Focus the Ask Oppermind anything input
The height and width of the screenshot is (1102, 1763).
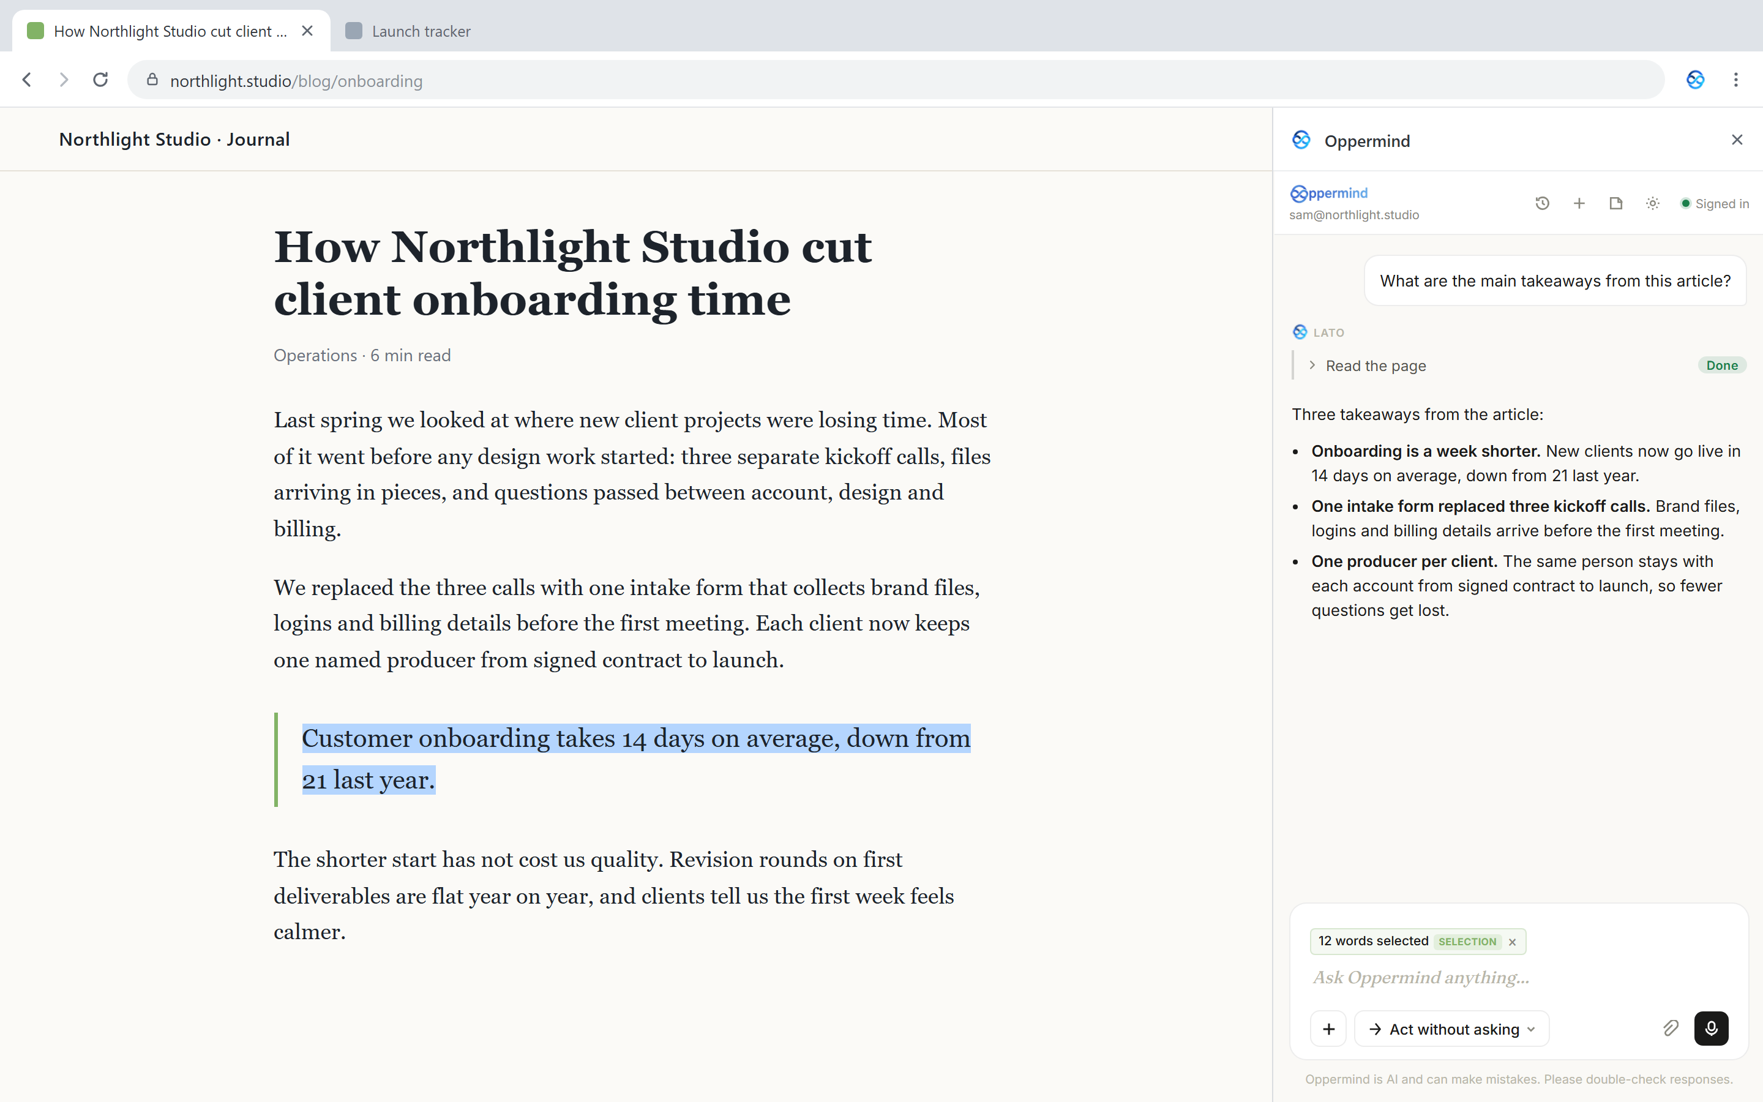tap(1519, 977)
